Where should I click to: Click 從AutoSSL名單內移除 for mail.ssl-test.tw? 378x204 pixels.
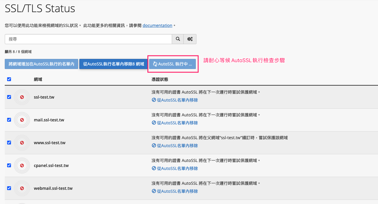[x=175, y=123]
